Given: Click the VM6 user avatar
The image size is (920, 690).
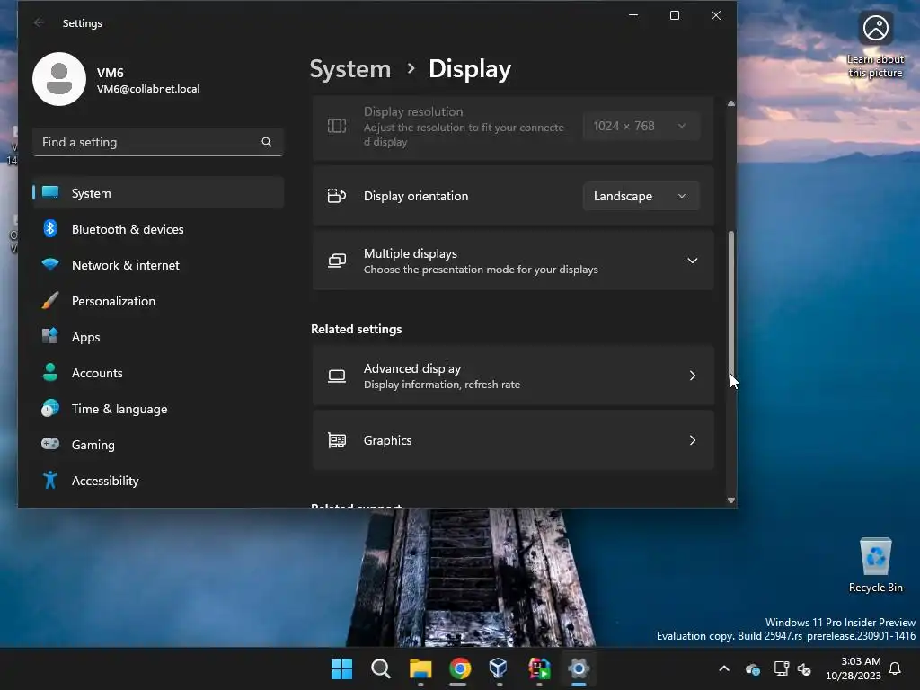Looking at the screenshot, I should point(59,79).
